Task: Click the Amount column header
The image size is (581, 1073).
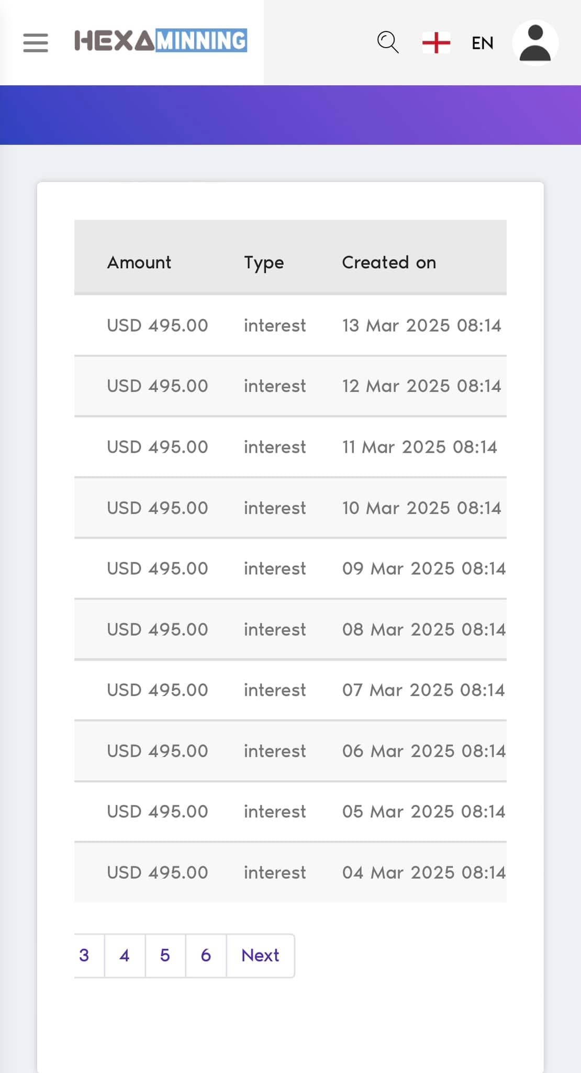Action: 139,262
